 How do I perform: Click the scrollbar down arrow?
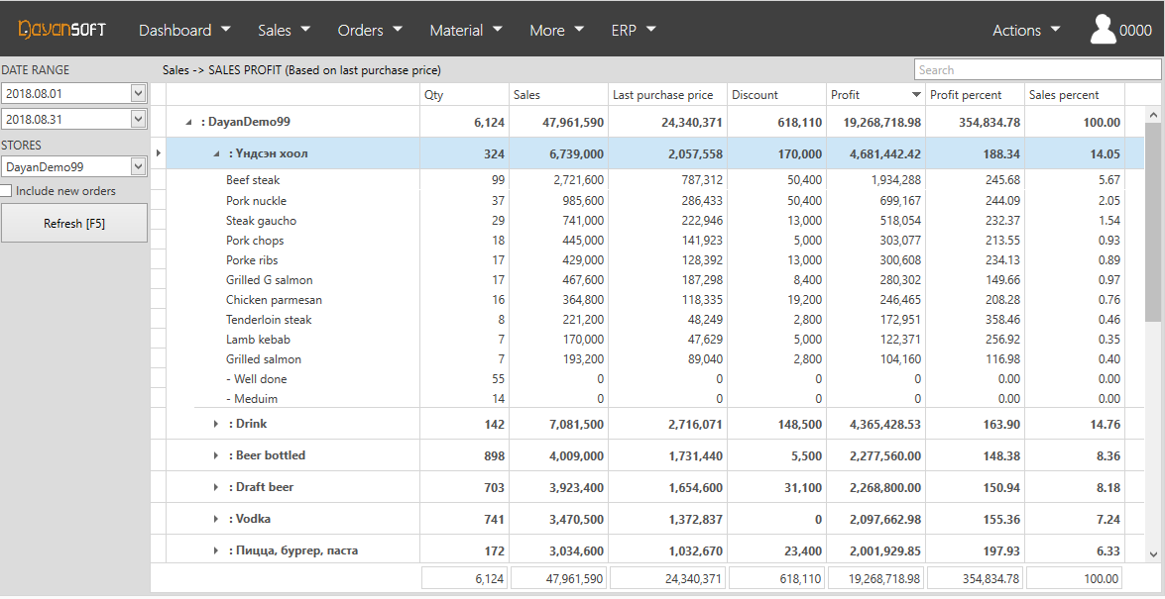point(1153,553)
